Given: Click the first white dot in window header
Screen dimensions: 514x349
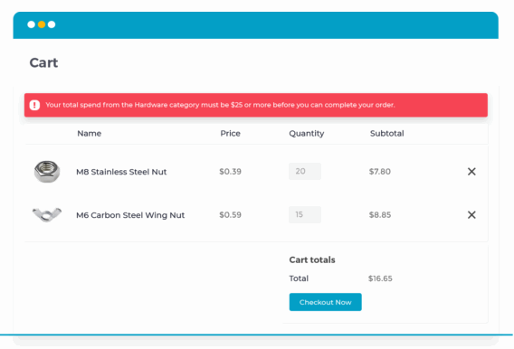Looking at the screenshot, I should [31, 24].
